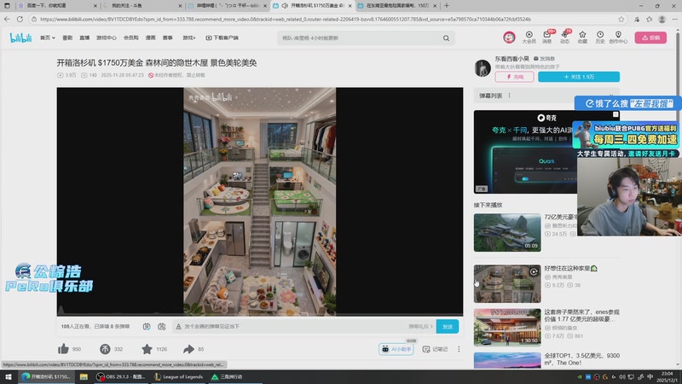This screenshot has height=384, width=682.
Task: Click 发送 to send danmaku
Action: point(447,327)
